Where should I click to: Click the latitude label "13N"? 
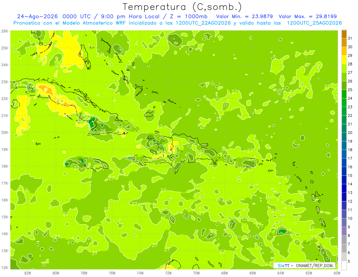pyautogui.click(x=4, y=251)
